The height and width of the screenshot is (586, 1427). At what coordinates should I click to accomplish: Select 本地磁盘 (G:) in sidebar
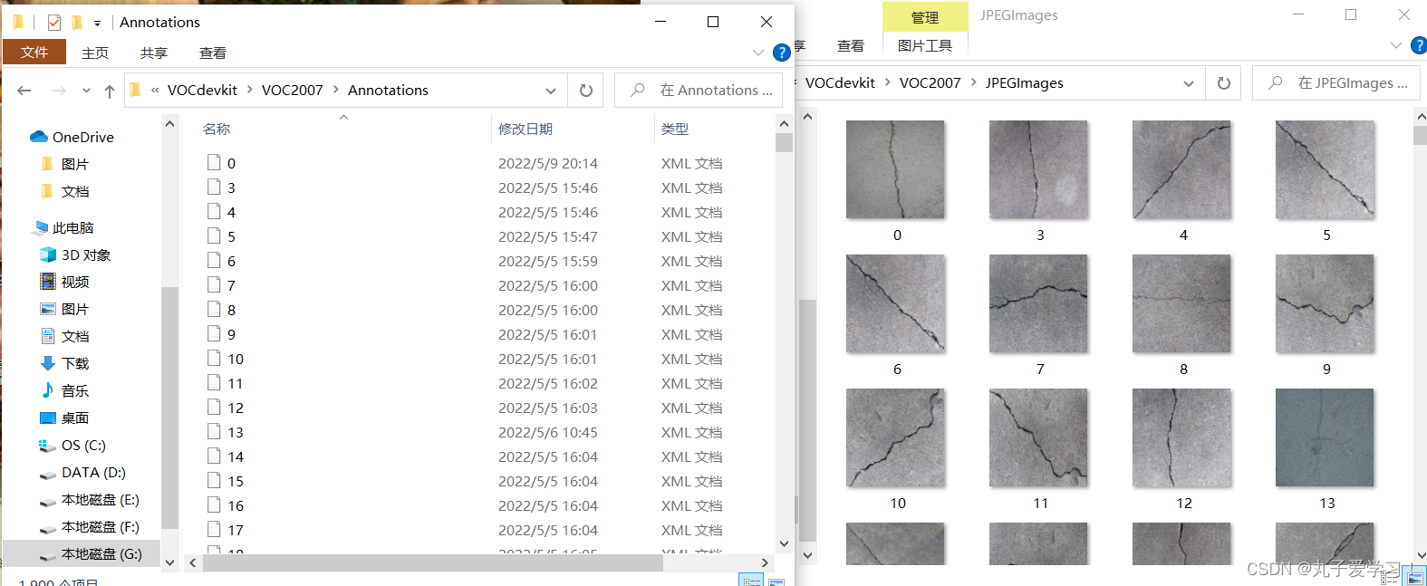[91, 554]
